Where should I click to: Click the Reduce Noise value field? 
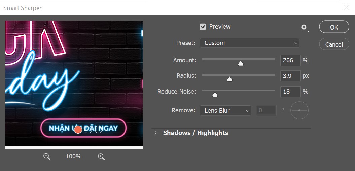pyautogui.click(x=290, y=92)
